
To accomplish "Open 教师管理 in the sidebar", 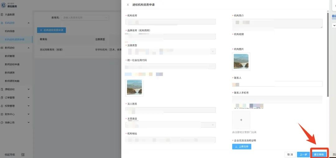I will pos(10,56).
